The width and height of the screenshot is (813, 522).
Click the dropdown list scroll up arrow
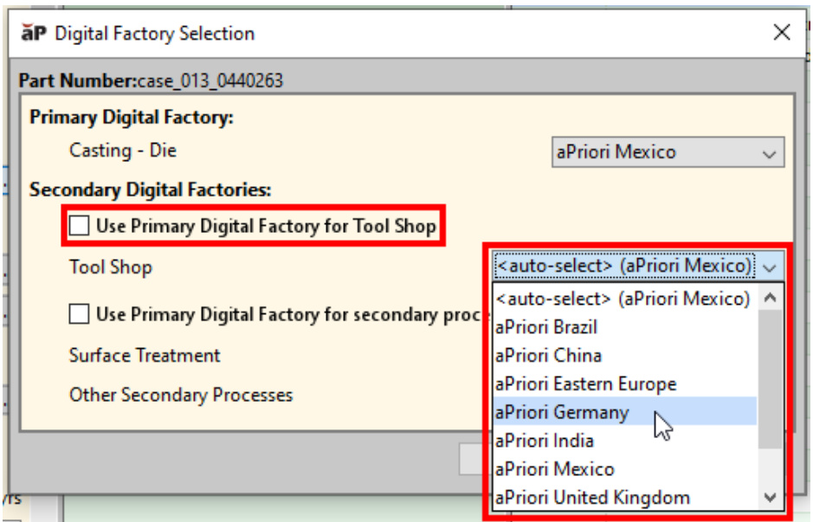pyautogui.click(x=771, y=300)
